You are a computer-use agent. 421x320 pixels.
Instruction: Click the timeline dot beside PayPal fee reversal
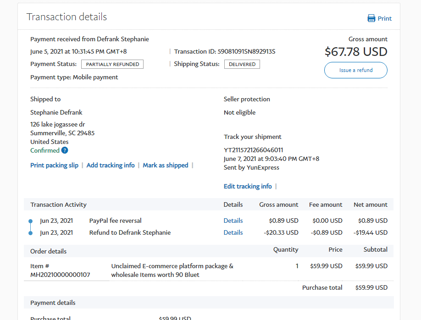[x=31, y=221]
